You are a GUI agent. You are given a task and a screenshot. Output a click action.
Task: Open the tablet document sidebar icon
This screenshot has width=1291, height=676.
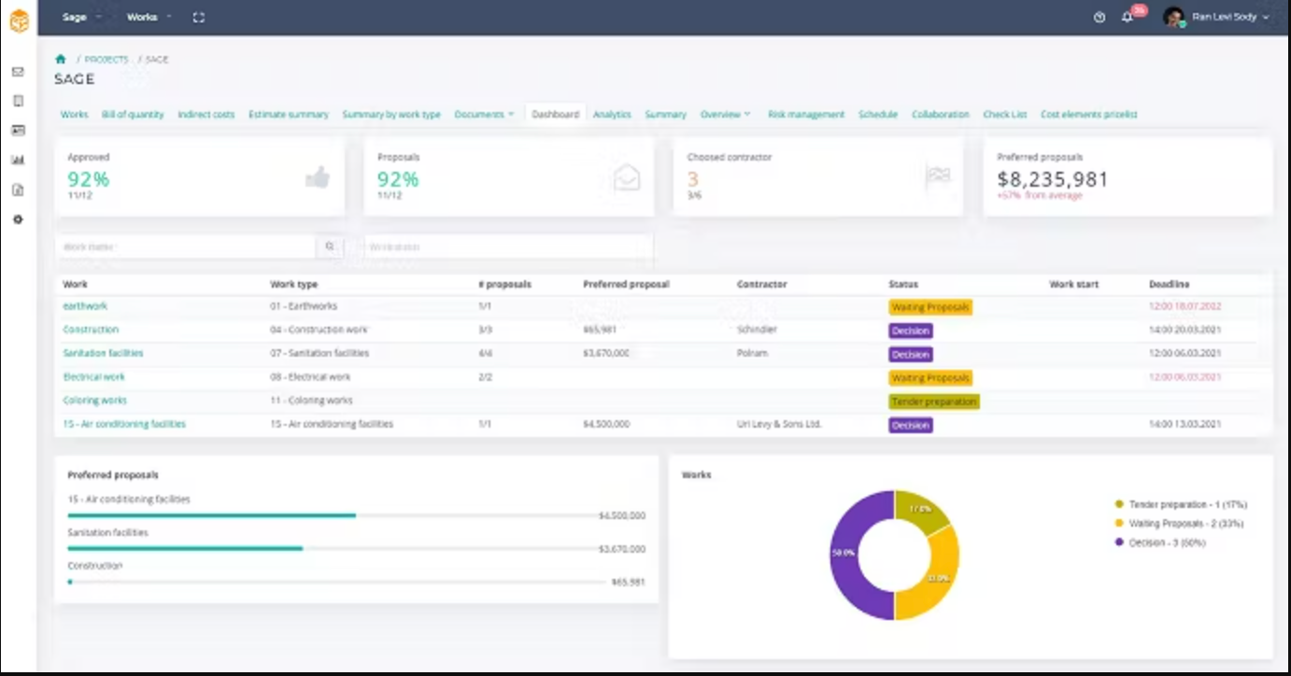(18, 101)
